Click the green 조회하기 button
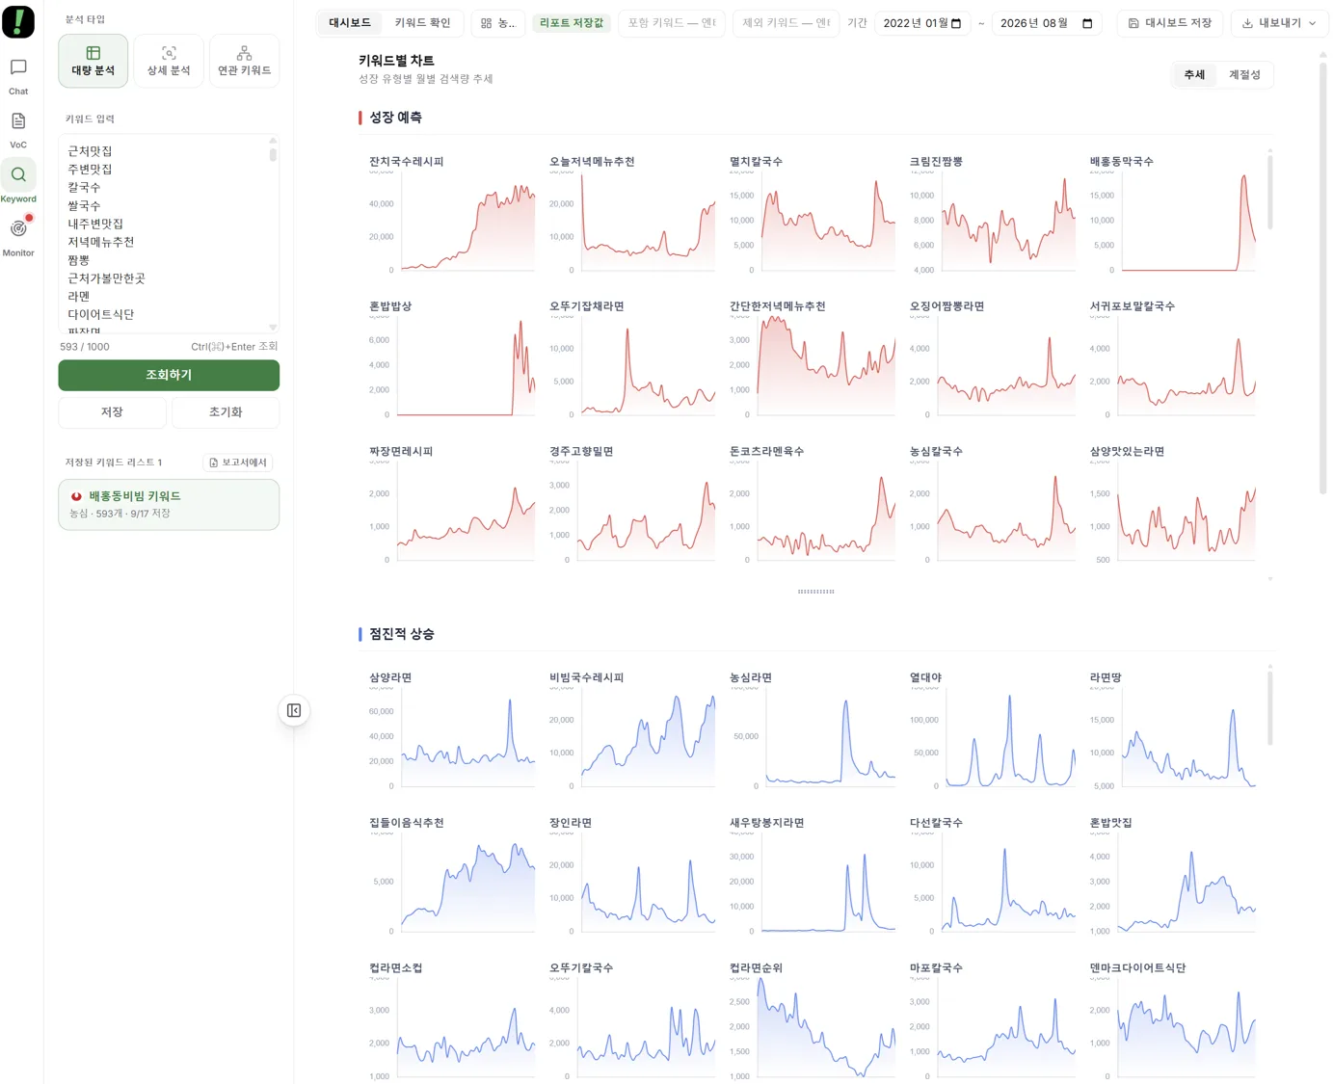Viewport: 1333px width, 1084px height. point(169,375)
